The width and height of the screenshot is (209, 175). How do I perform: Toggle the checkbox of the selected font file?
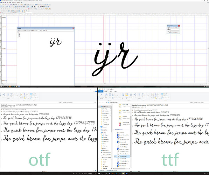[115, 156]
